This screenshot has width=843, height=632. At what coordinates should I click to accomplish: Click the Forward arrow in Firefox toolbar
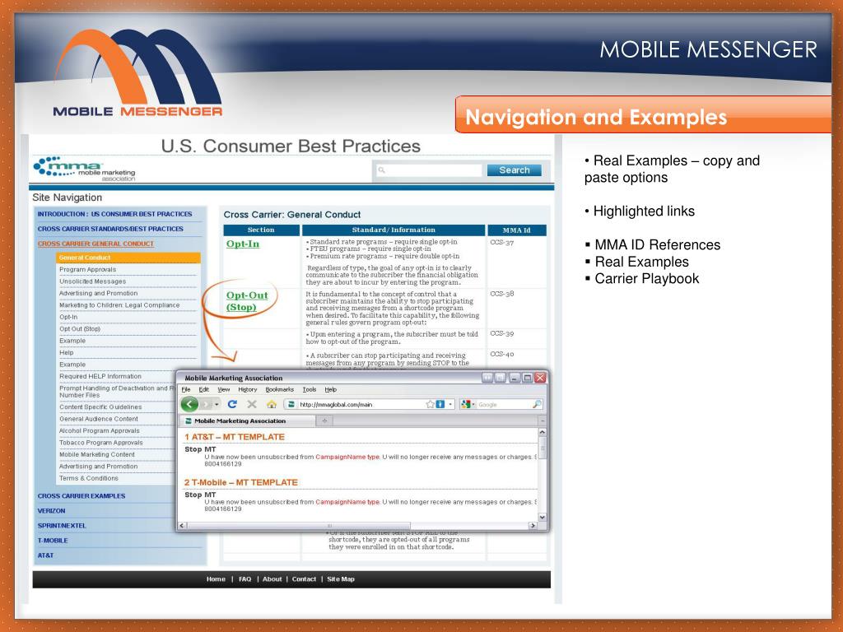206,404
